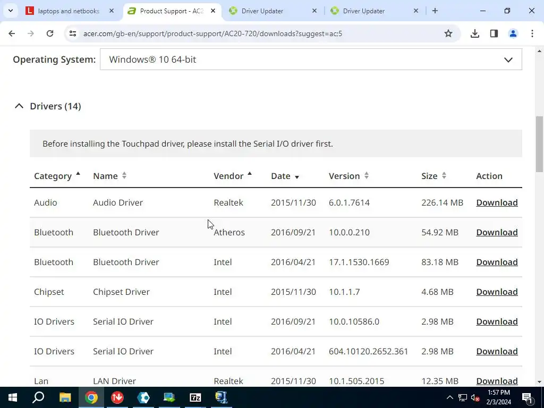The width and height of the screenshot is (544, 408).
Task: Bookmark this page with the star icon
Action: (x=448, y=33)
